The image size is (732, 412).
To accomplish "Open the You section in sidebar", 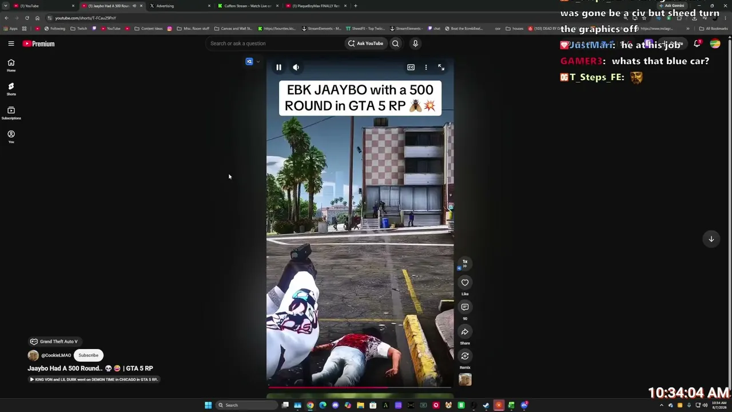I will click(11, 137).
